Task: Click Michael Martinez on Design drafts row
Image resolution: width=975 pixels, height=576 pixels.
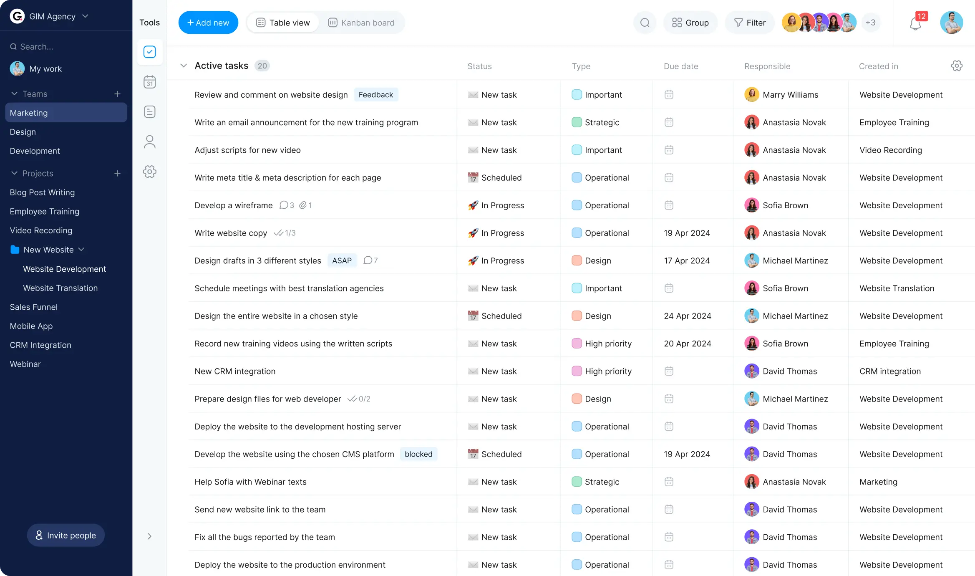Action: point(786,260)
